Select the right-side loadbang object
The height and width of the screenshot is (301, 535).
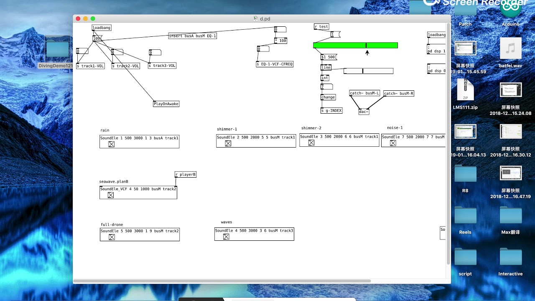[436, 35]
